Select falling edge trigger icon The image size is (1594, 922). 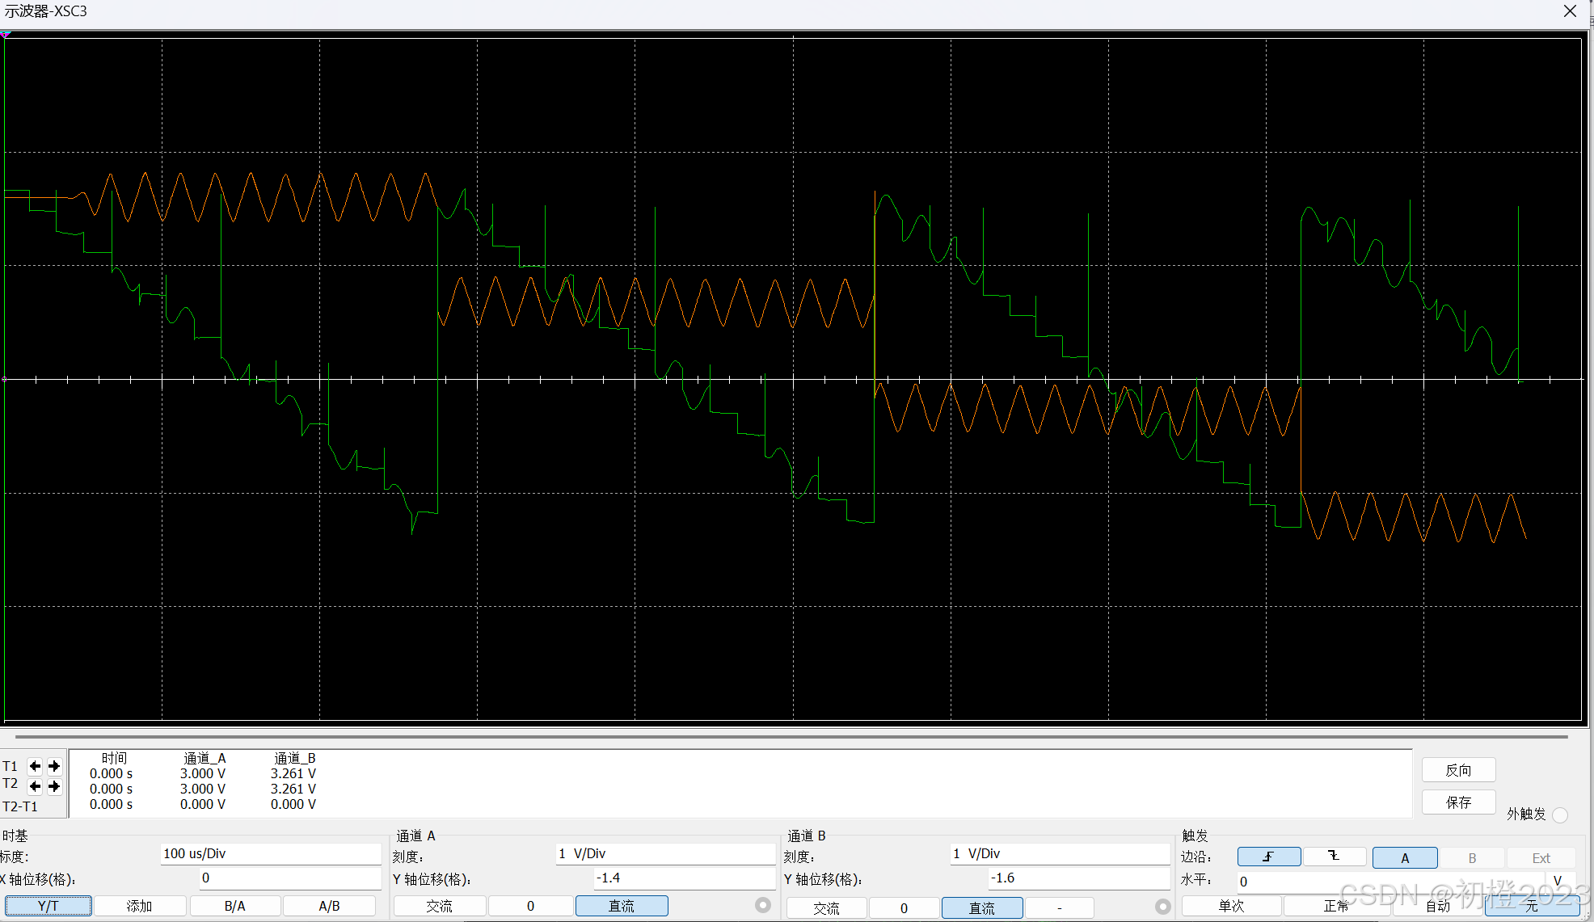[1334, 857]
